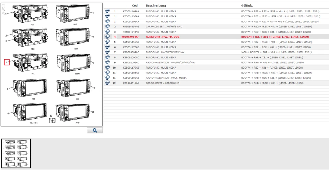
Task: Click callout number 8 in the diagram
Action: coord(93,37)
